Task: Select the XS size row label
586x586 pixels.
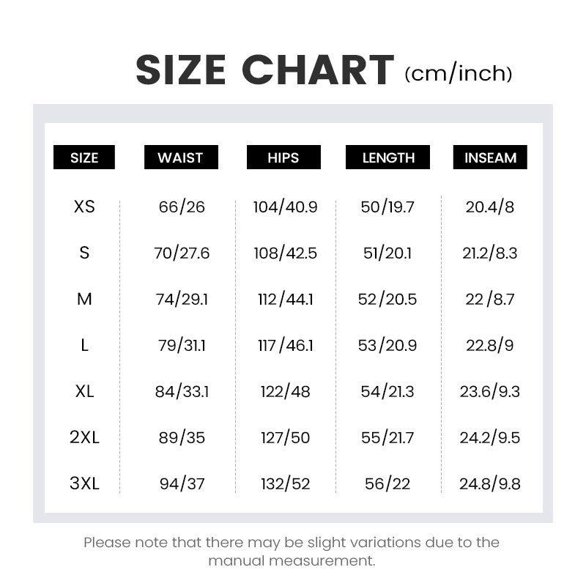Action: coord(84,207)
